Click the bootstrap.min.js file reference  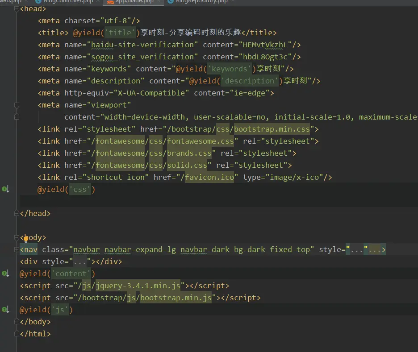pos(176,298)
